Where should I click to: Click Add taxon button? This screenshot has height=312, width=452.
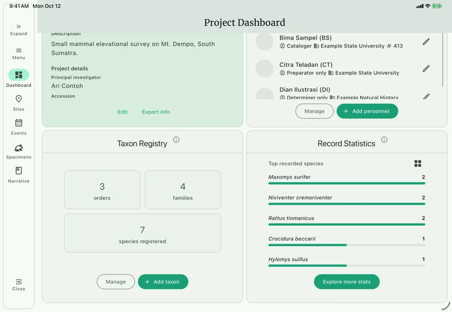163,282
